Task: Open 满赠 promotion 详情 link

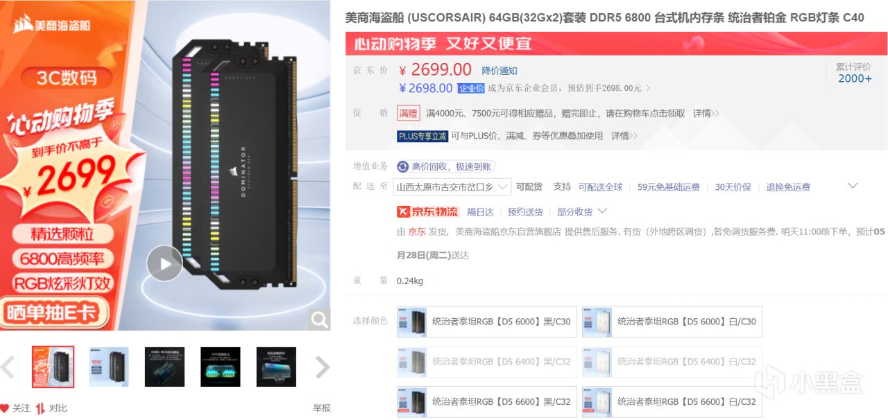Action: coord(706,113)
